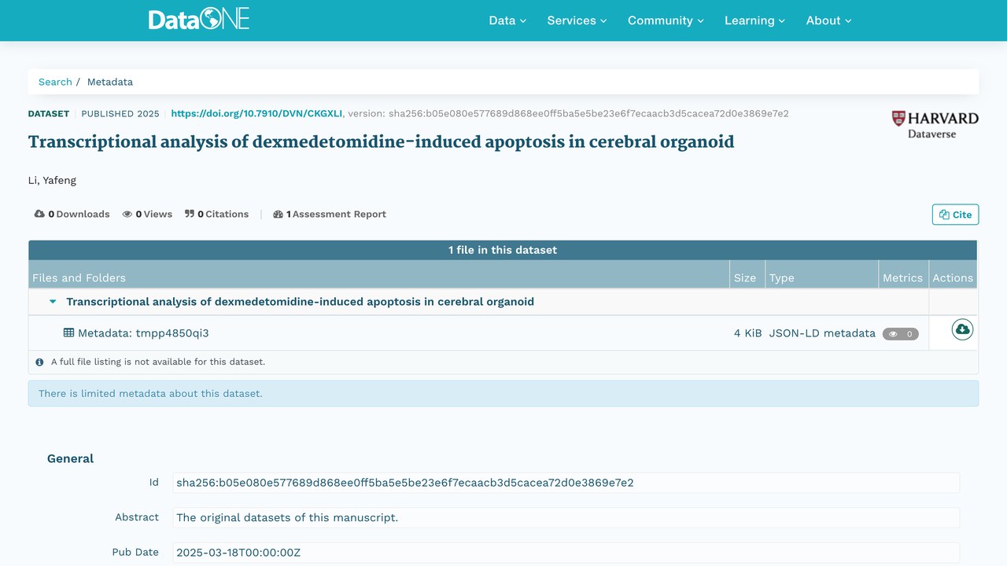Collapse the dataset folder triangle
1007x566 pixels.
[53, 302]
